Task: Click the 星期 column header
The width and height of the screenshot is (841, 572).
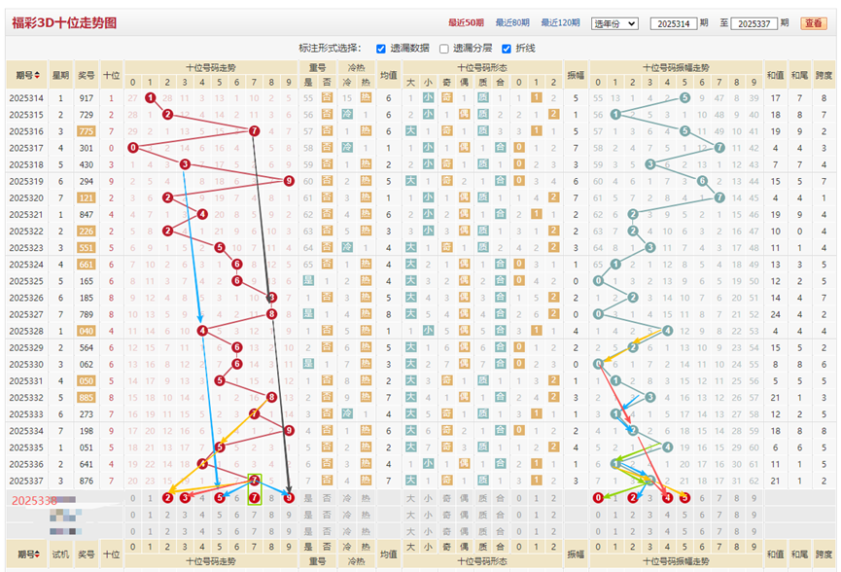Action: 60,75
